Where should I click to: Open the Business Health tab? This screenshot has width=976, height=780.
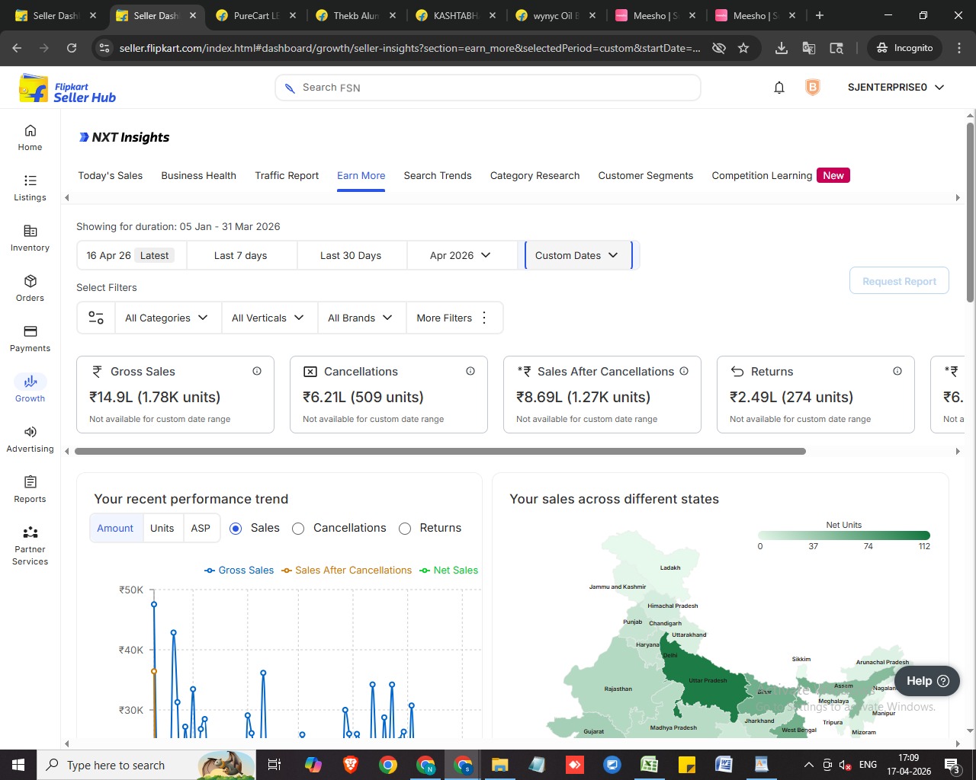coord(199,175)
